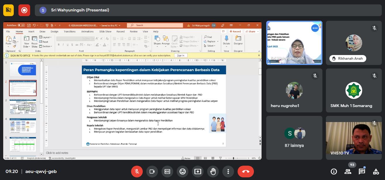This screenshot has width=385, height=180.
Task: Show the participants list with 93 badge
Action: (x=348, y=172)
